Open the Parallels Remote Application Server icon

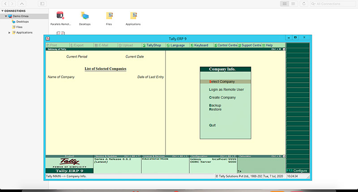pos(60,16)
